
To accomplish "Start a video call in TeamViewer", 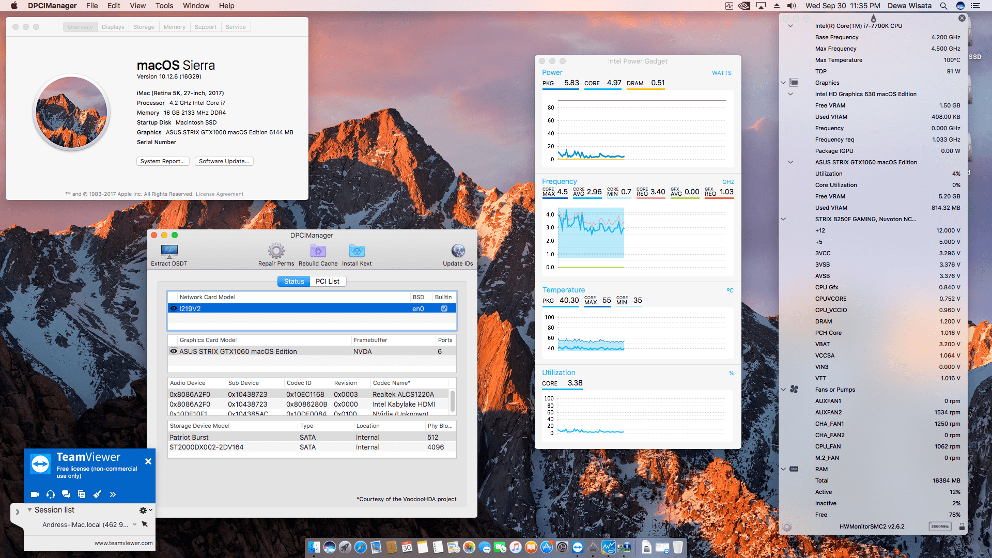I will (35, 494).
